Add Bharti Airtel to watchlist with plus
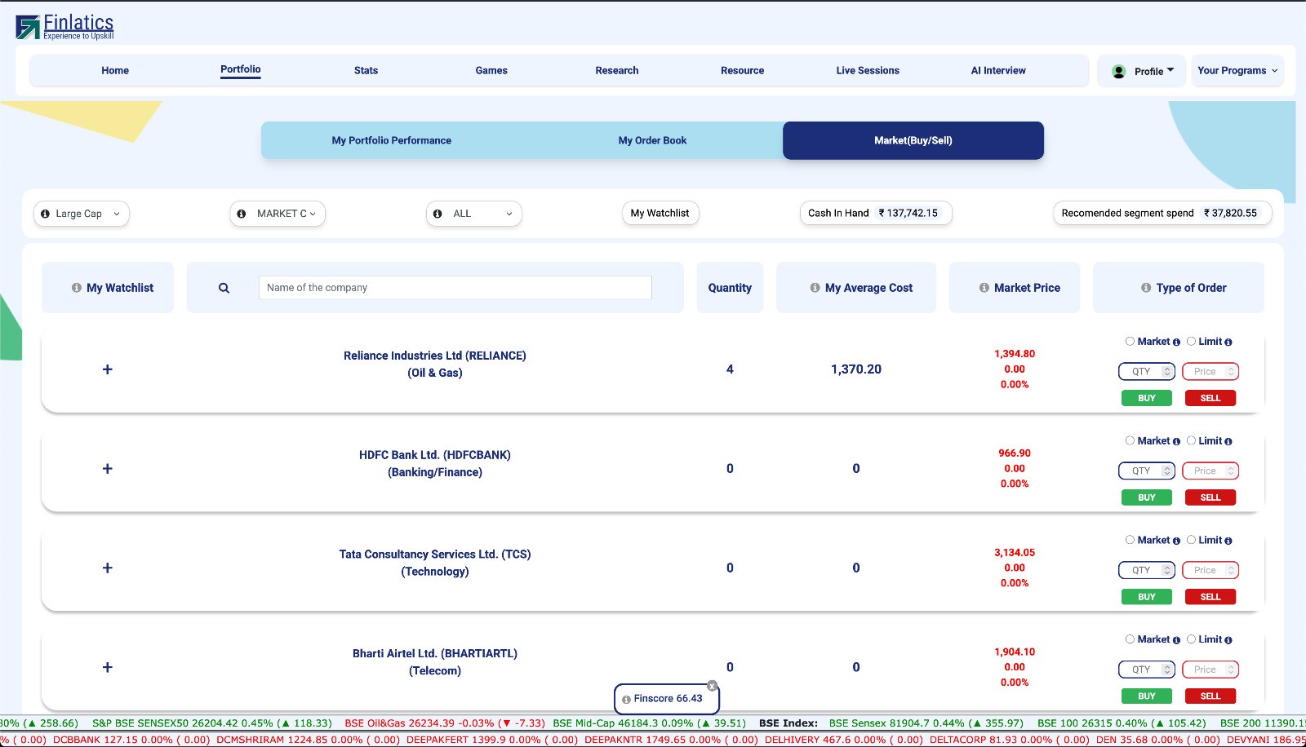 click(107, 668)
